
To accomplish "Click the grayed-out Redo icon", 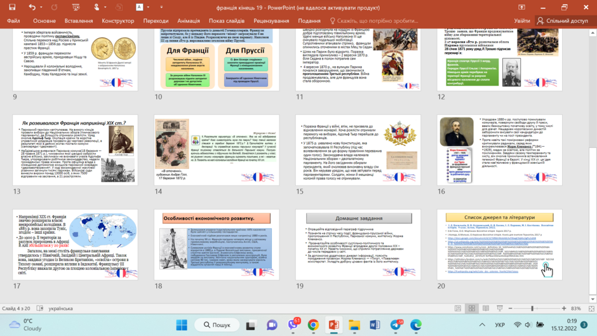I will point(54,7).
